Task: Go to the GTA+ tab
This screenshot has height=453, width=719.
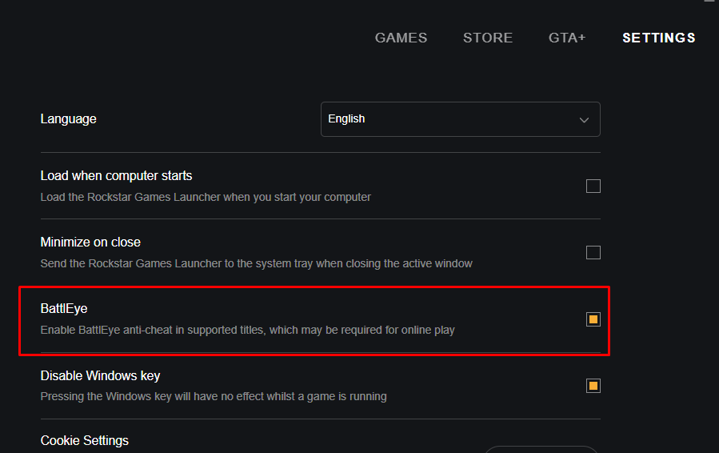Action: coord(567,38)
